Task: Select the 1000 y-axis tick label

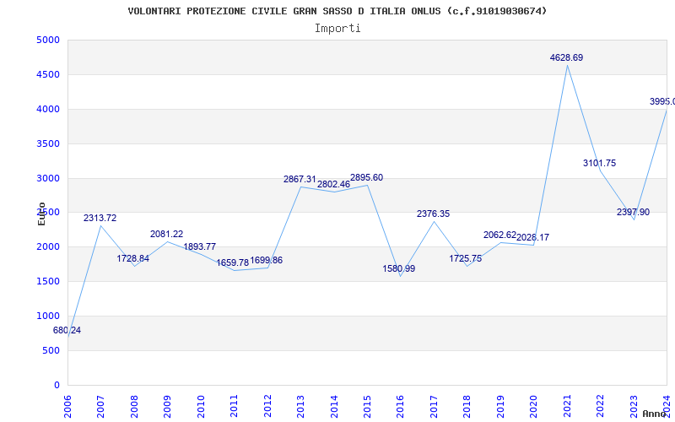Action: (48, 316)
